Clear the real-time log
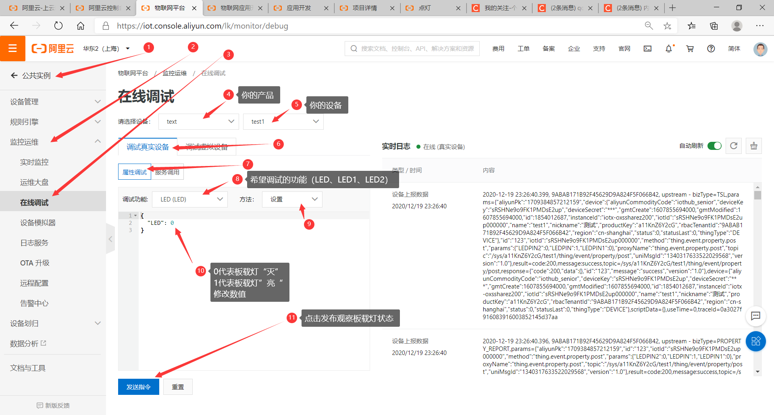Screen dimensions: 774x415 pos(754,146)
